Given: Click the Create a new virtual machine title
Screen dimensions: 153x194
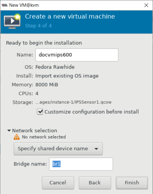Looking at the screenshot, I should 70,16.
